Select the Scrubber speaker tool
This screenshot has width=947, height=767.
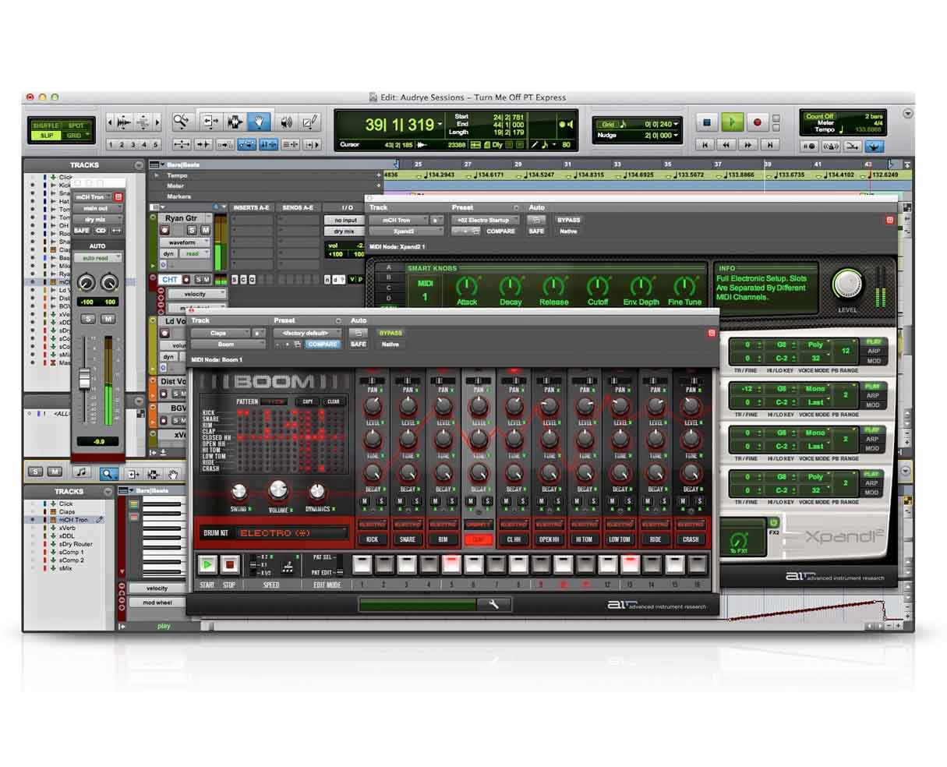(286, 122)
